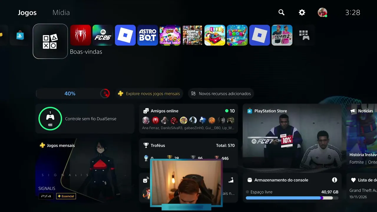
Task: Open the settings gear
Action: click(302, 12)
